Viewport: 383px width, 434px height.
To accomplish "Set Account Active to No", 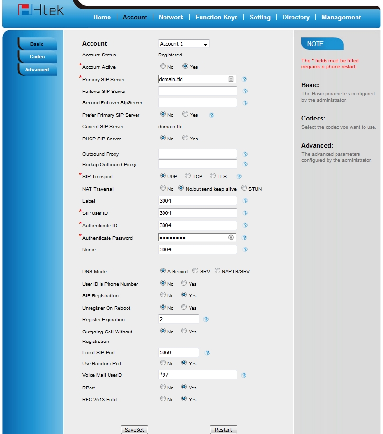I will (x=163, y=67).
